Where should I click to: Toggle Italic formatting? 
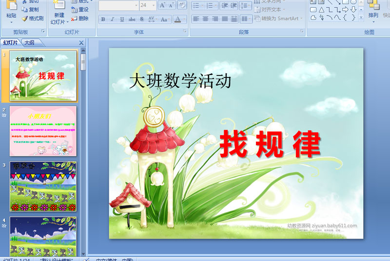[x=113, y=19]
